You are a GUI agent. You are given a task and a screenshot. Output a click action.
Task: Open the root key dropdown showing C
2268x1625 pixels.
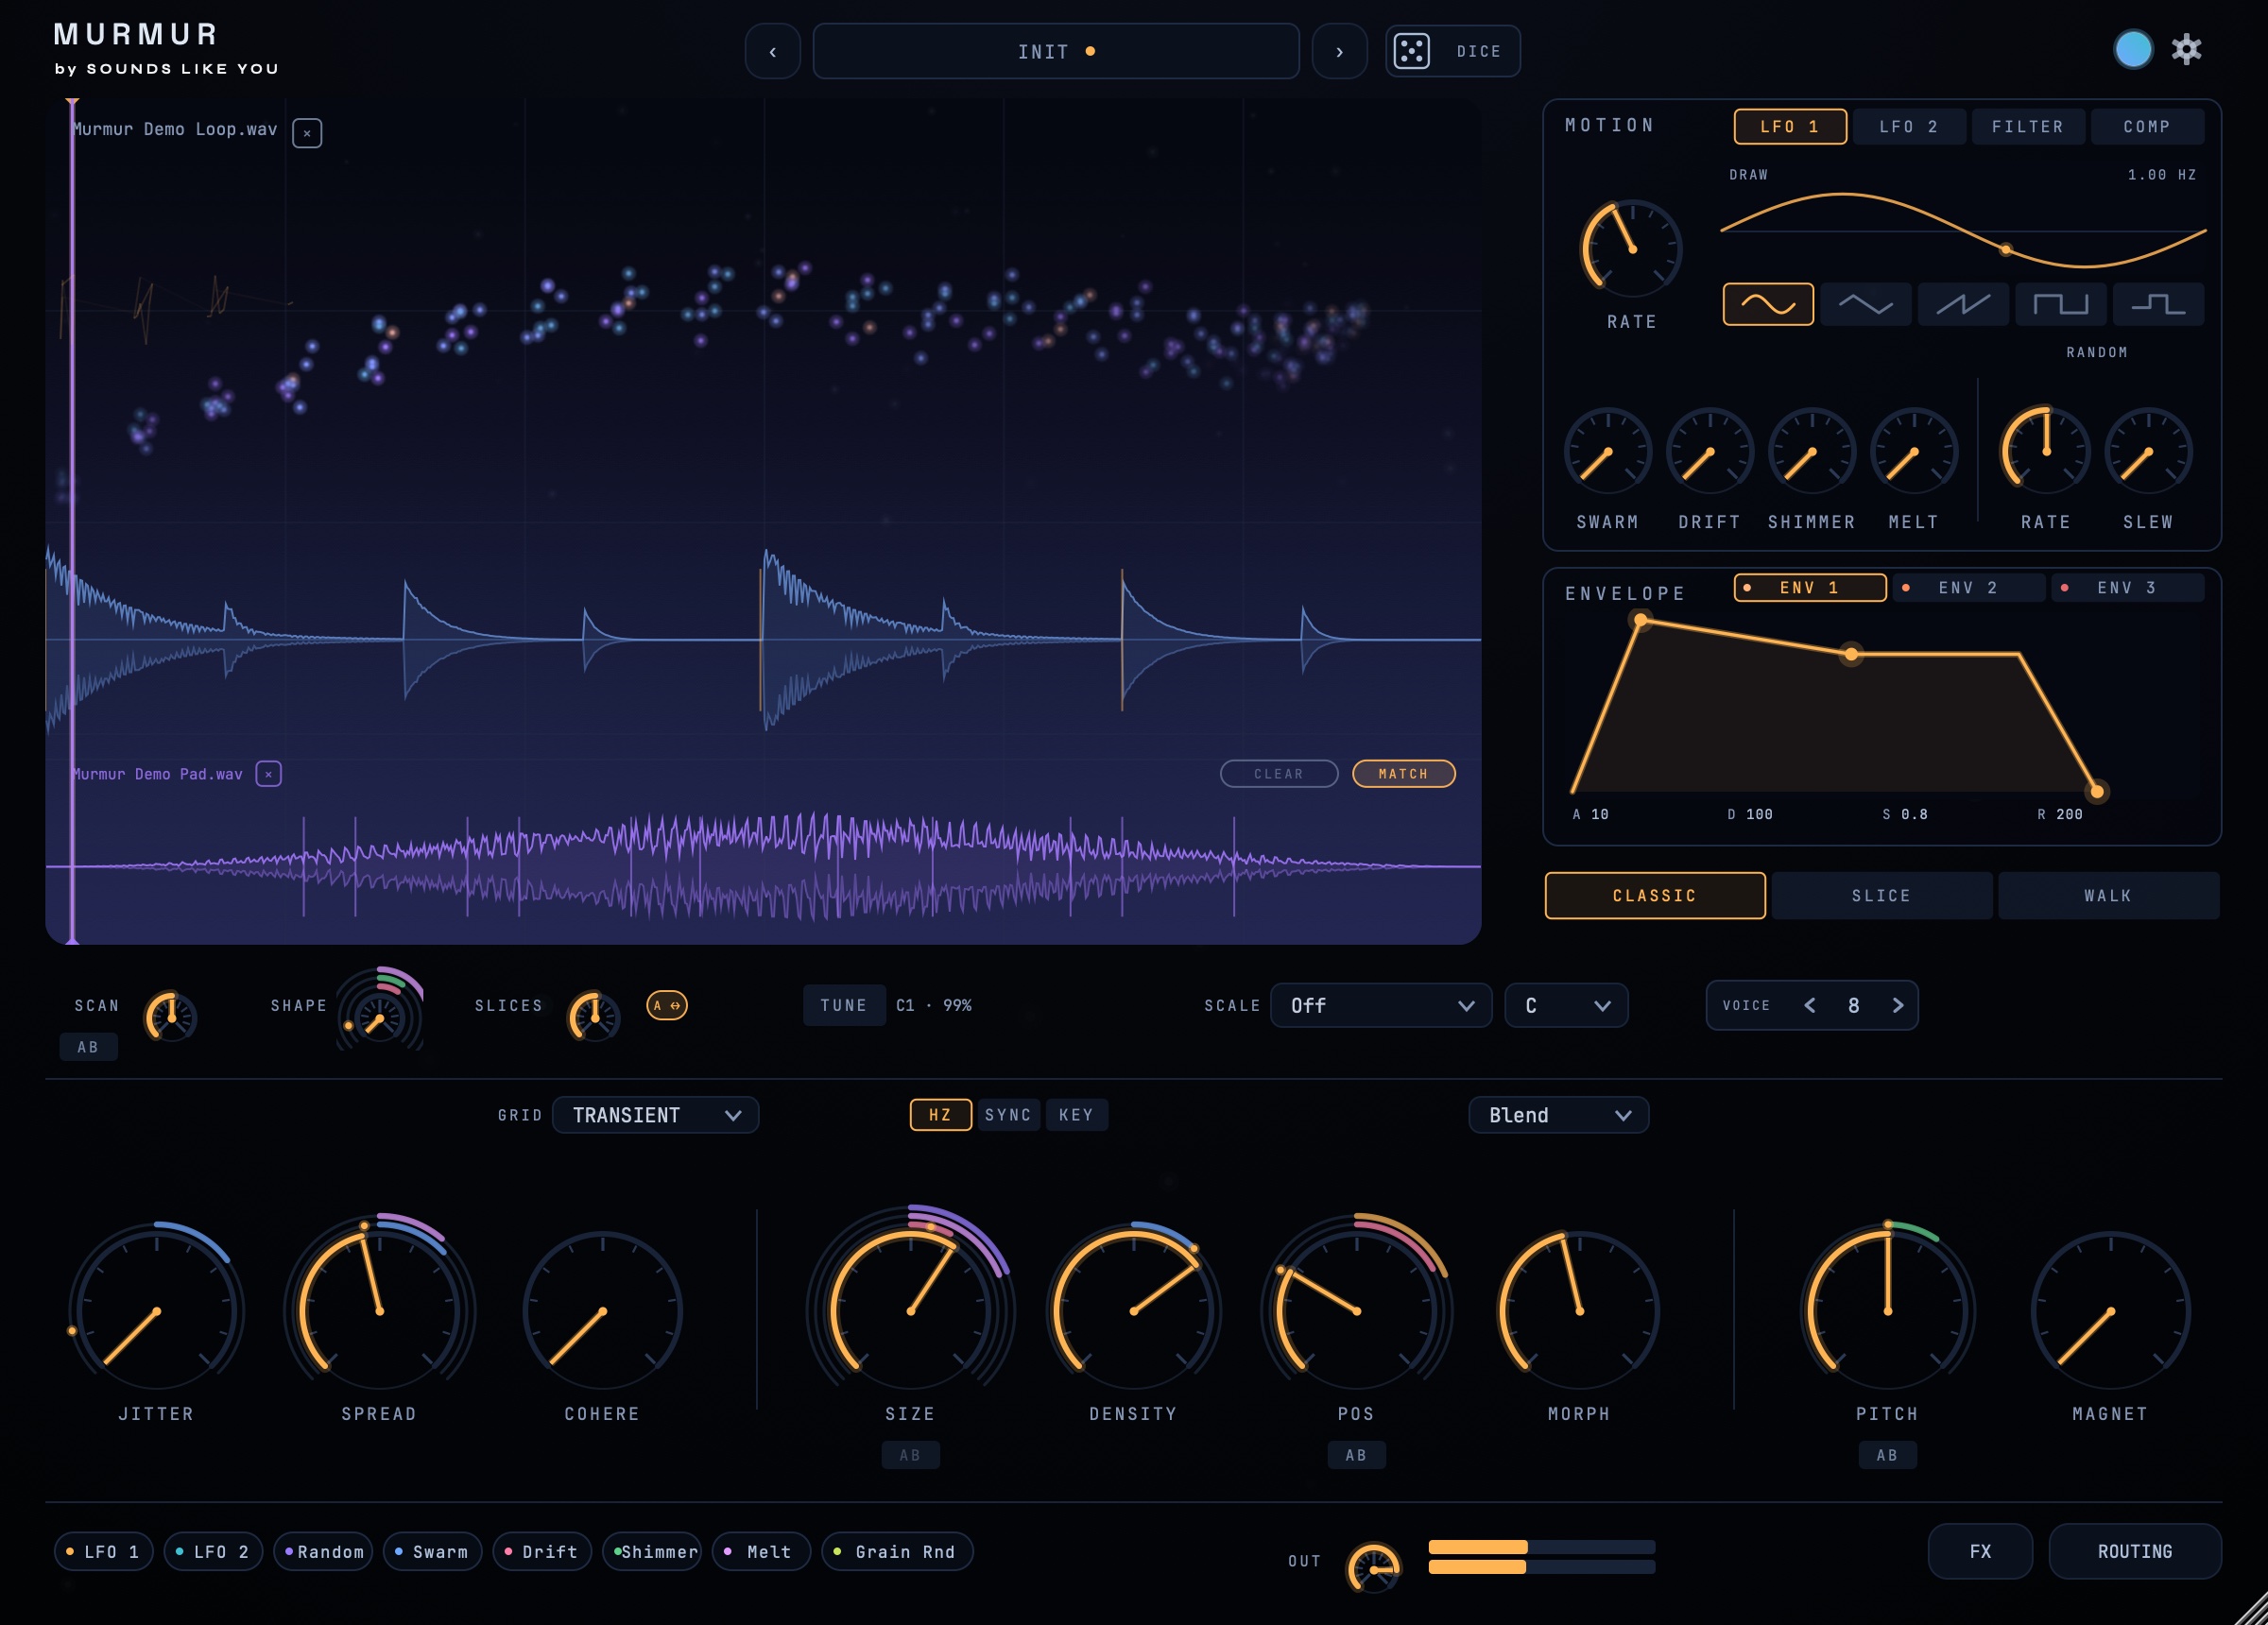(x=1566, y=1005)
